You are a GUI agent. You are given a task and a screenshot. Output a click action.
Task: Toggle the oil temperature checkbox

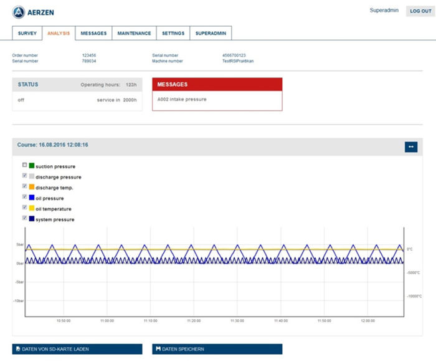coord(24,207)
